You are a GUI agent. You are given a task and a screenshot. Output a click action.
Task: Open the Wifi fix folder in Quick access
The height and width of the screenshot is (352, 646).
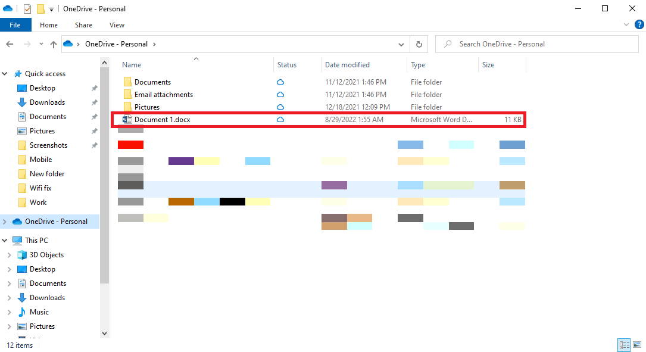(x=40, y=188)
